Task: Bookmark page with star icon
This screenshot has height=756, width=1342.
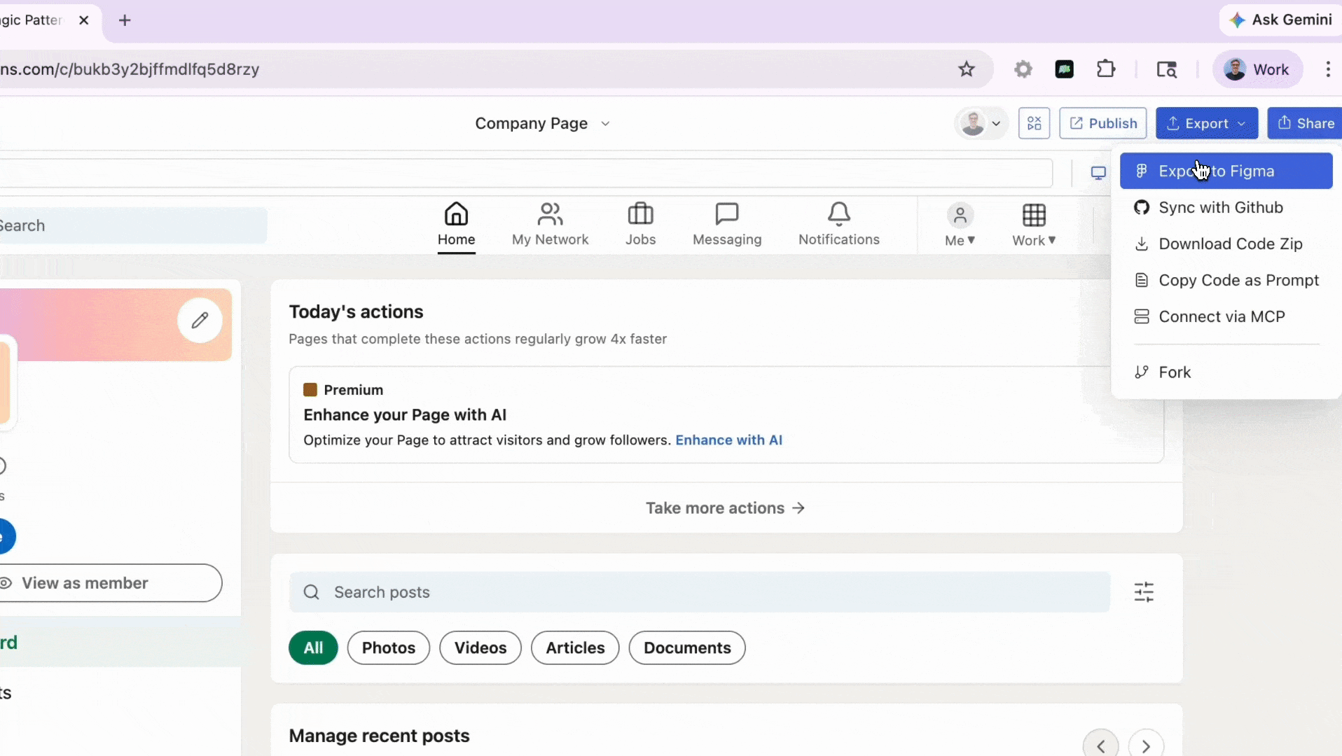Action: [967, 69]
